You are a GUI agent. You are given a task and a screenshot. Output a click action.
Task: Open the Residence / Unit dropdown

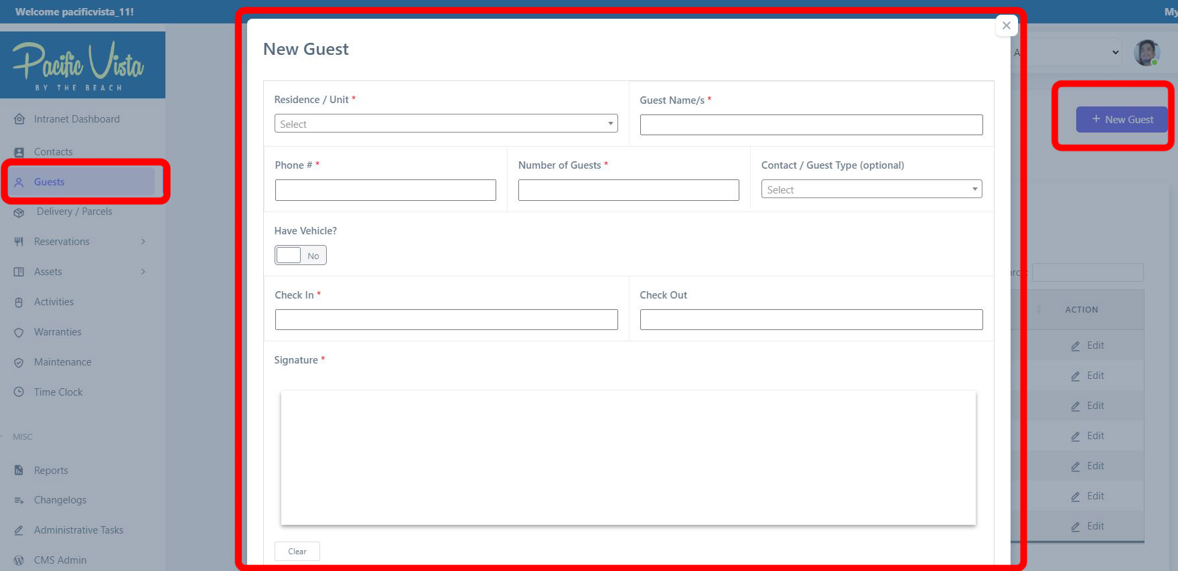pyautogui.click(x=445, y=124)
